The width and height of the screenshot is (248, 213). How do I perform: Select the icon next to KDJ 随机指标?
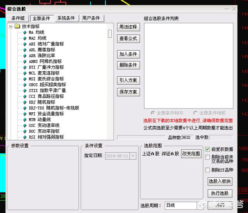(25, 102)
